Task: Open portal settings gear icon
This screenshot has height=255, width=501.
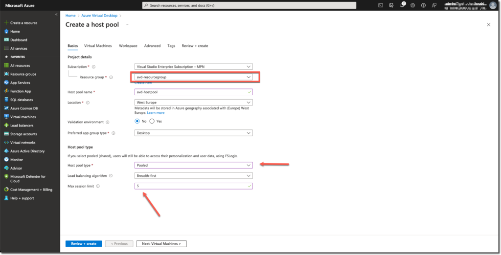Action: [x=413, y=5]
